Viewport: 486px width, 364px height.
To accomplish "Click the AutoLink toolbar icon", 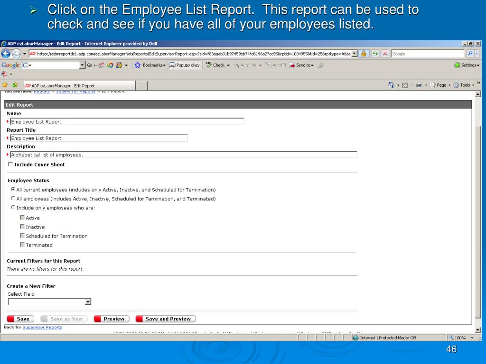I will 236,65.
